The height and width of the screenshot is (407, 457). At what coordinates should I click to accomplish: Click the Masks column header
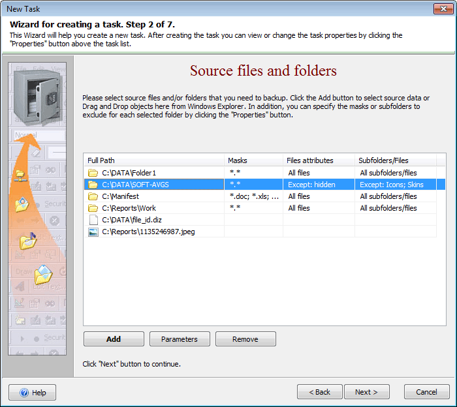253,160
